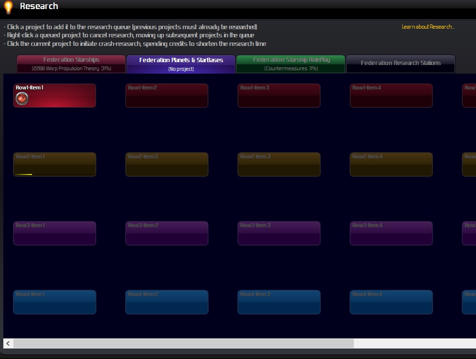Click the horizontal scrollbar thumb
The height and width of the screenshot is (359, 476).
coord(183,344)
